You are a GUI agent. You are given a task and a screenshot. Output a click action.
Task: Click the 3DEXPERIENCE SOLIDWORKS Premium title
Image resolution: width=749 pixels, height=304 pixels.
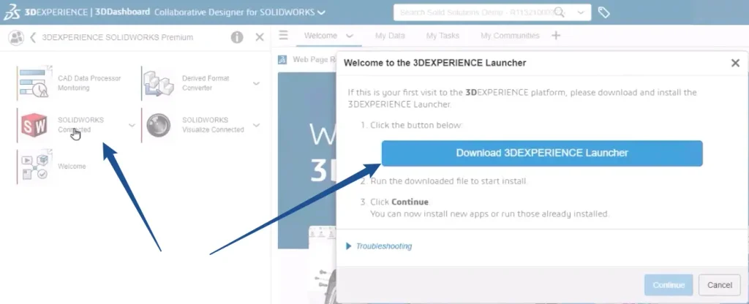(x=118, y=37)
